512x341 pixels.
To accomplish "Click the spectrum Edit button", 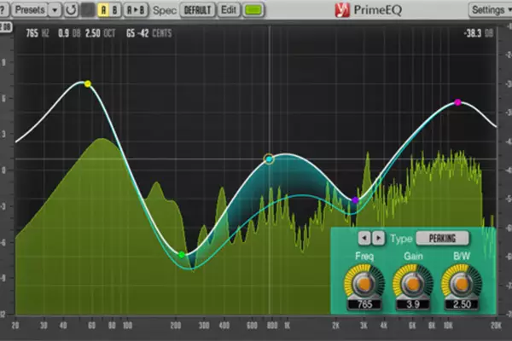I will 228,10.
